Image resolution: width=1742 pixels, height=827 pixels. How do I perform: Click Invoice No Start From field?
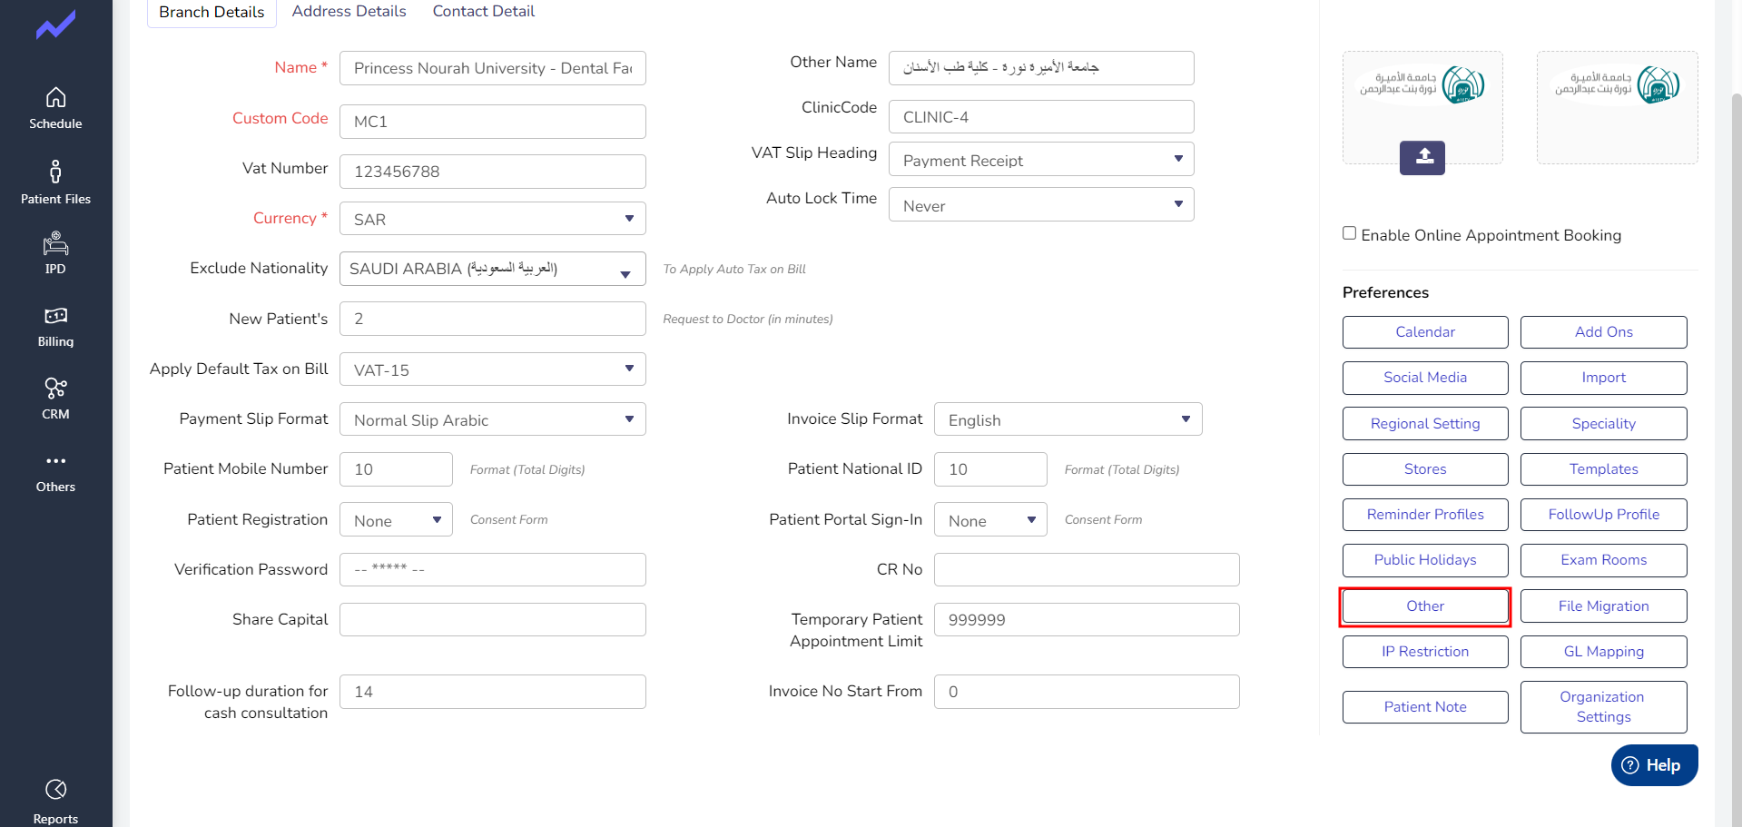(x=1087, y=692)
